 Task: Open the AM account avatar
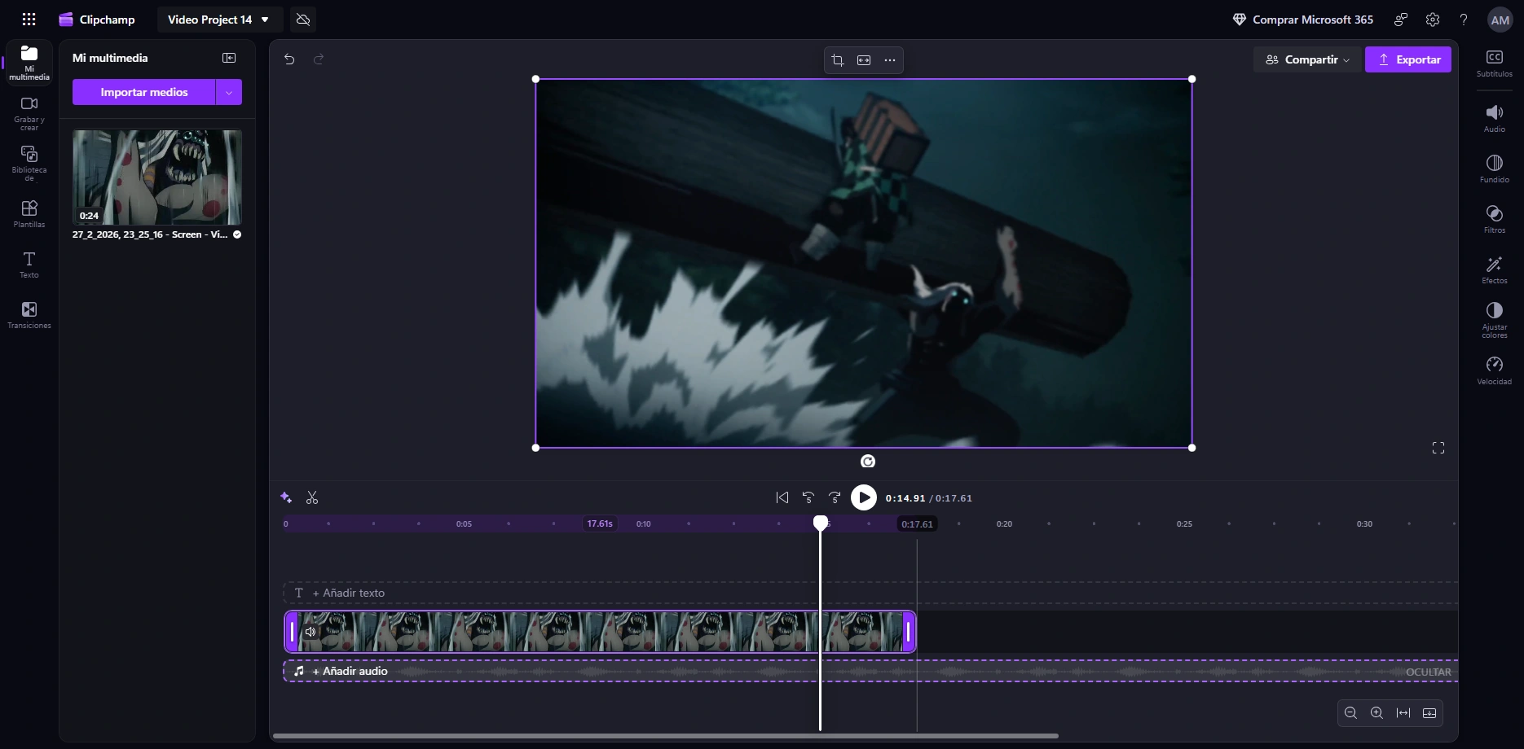click(1500, 20)
